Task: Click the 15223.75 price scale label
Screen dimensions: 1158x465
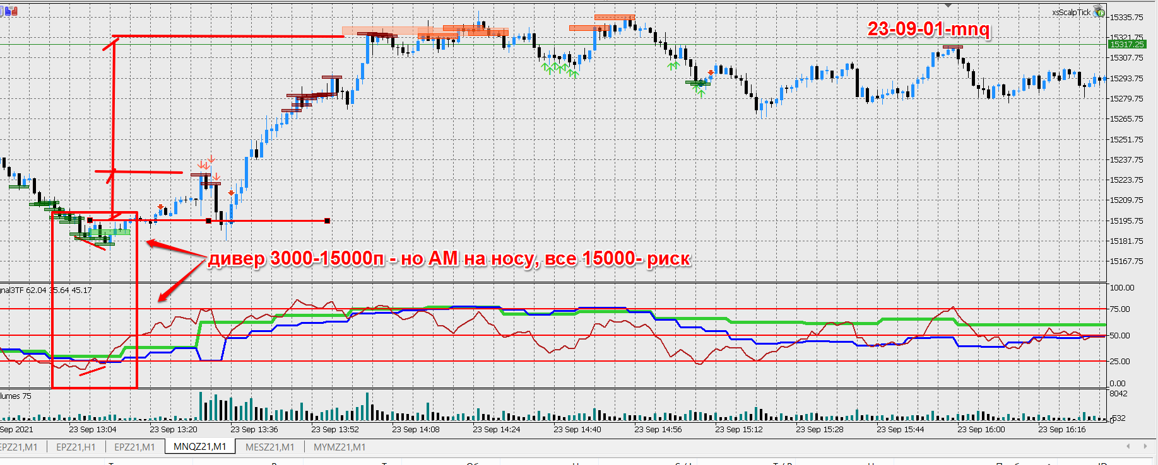Action: pos(1126,180)
